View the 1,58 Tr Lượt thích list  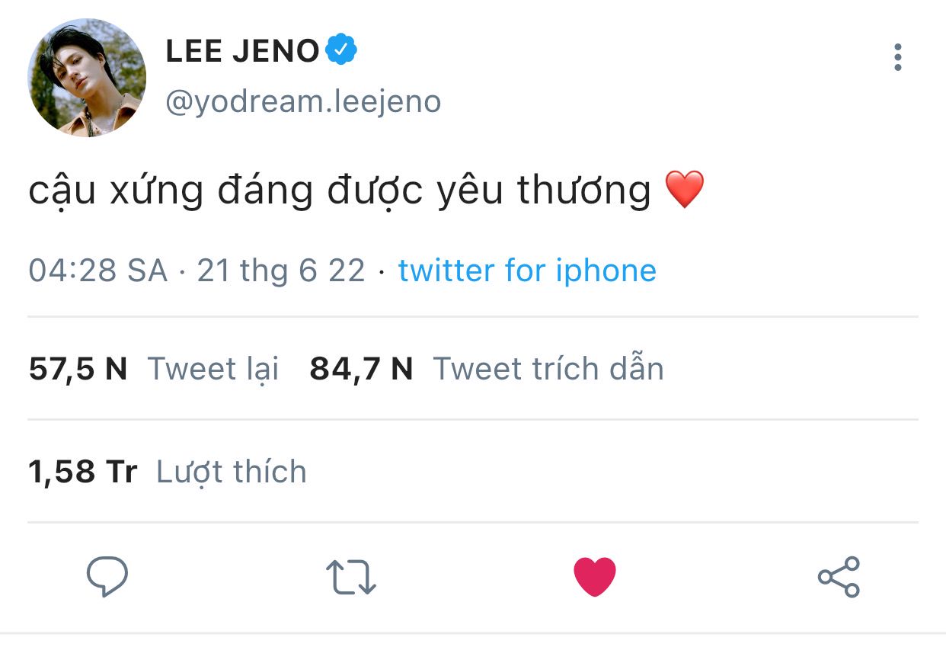tap(168, 472)
